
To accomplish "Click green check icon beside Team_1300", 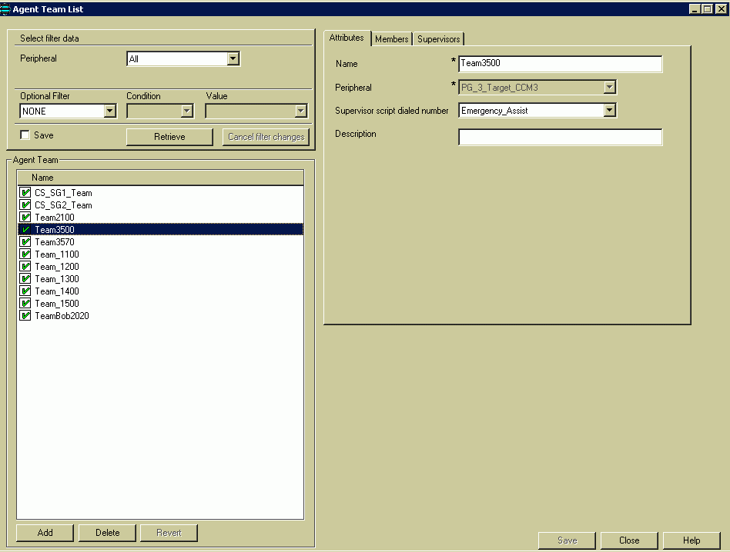I will (x=25, y=279).
